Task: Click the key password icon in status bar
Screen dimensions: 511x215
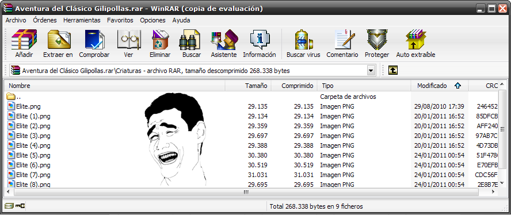Action: click(x=20, y=206)
